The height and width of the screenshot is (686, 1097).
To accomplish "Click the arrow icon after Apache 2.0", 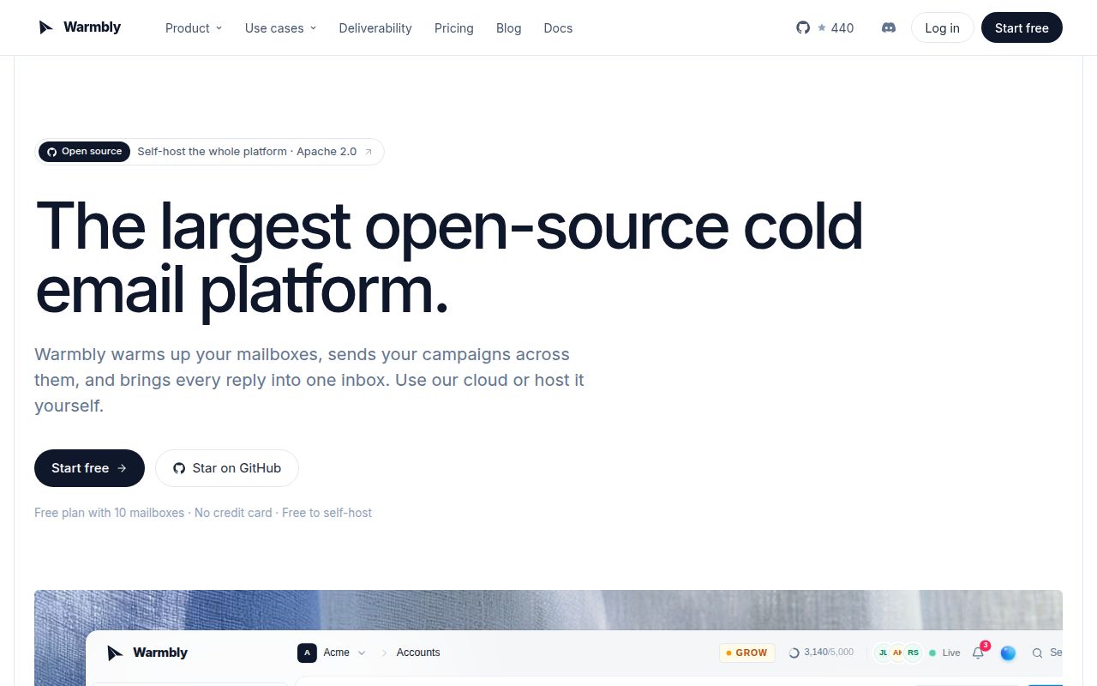I will coord(369,152).
